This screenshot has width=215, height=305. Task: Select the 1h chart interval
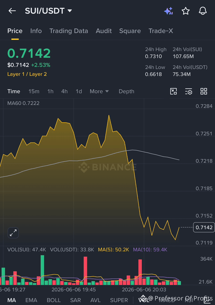tap(50, 91)
